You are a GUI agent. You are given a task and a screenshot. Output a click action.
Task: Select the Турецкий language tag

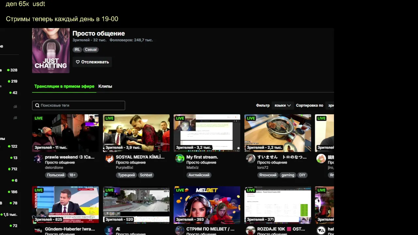126,175
